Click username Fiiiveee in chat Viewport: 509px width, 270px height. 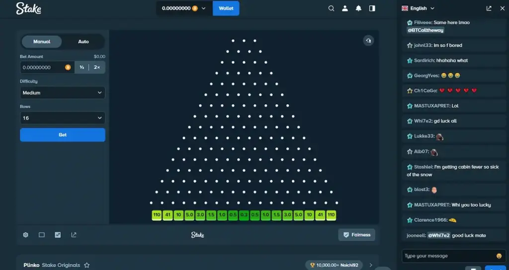(x=423, y=22)
